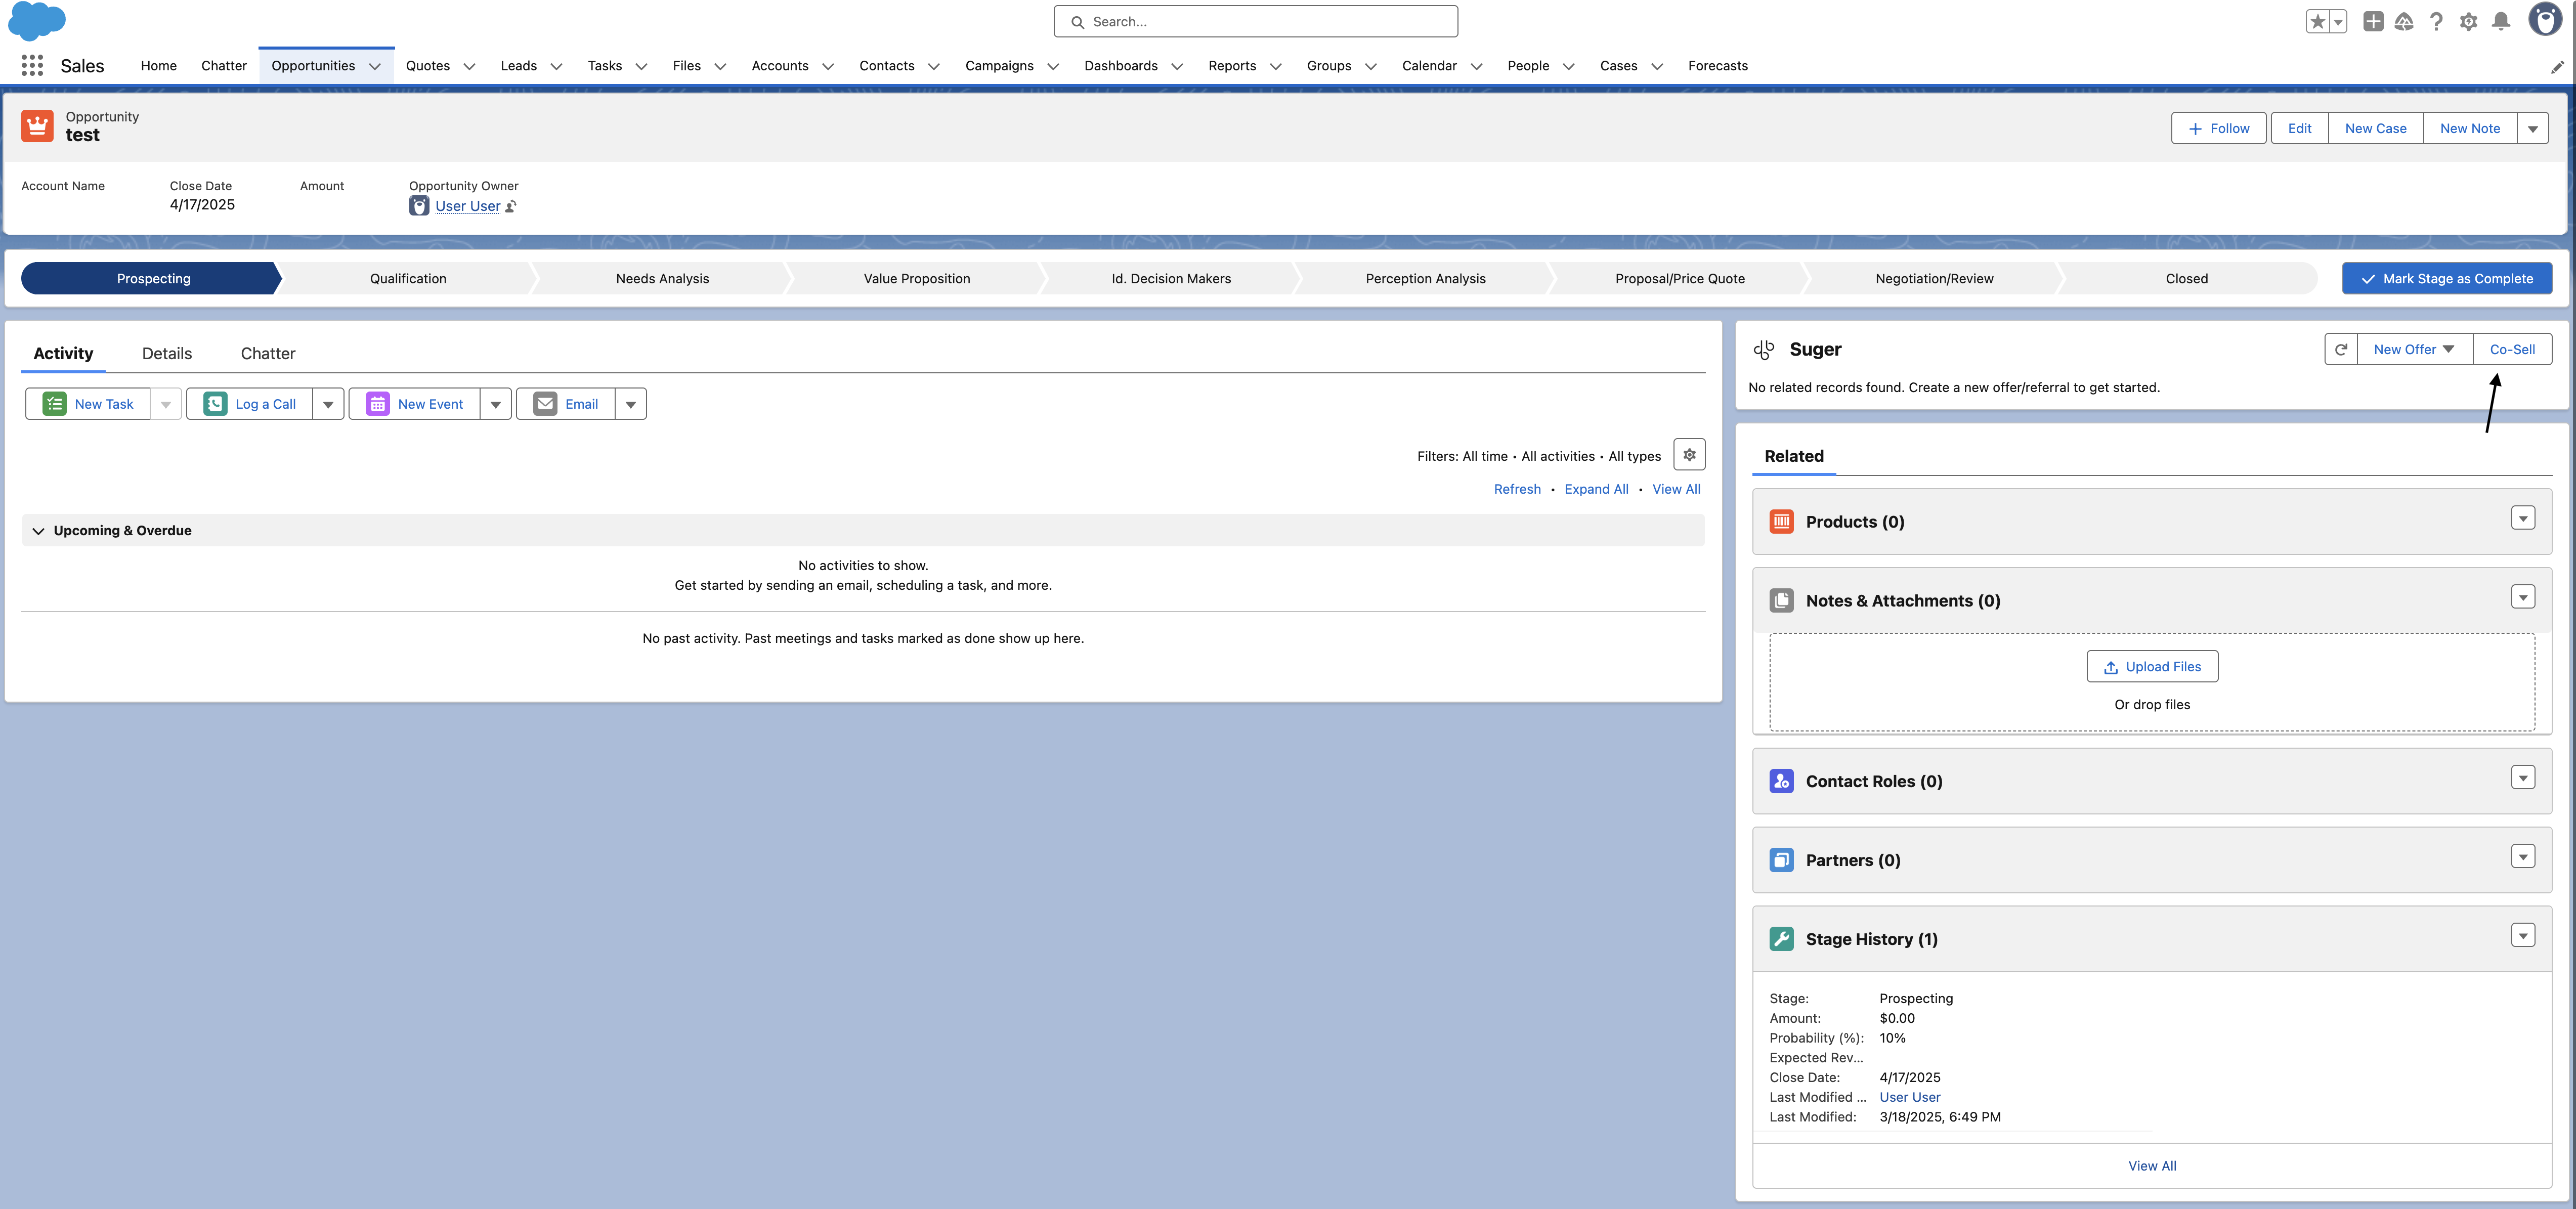Click the Expand All link

pos(1596,489)
